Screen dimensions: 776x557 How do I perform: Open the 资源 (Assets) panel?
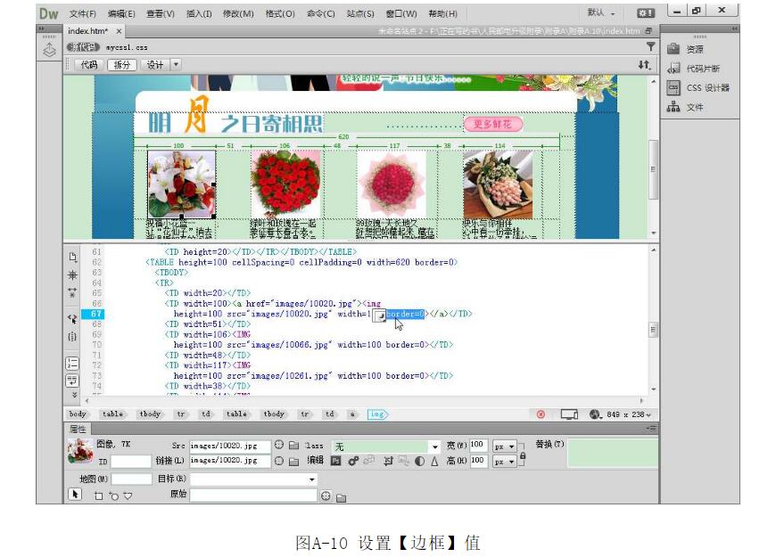tap(694, 49)
